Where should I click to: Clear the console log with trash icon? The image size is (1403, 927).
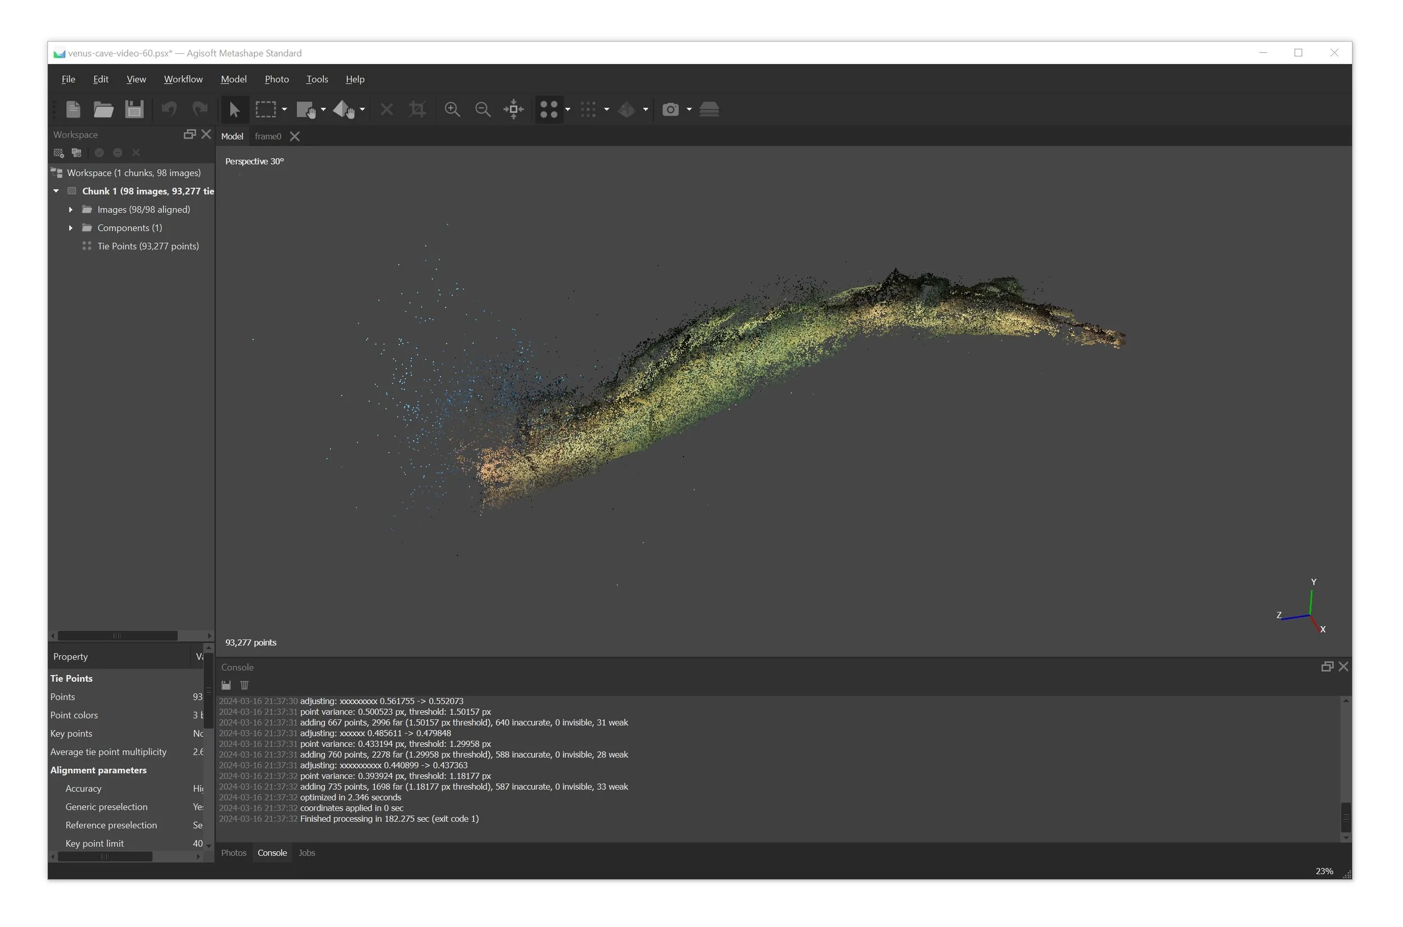pos(244,685)
